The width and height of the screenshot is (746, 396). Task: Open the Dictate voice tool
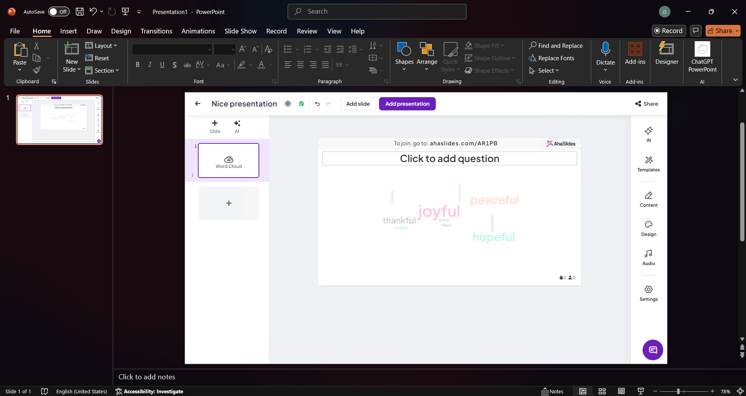click(605, 54)
